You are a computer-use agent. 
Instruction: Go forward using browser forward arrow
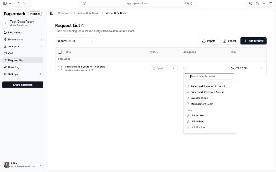pyautogui.click(x=25, y=3)
